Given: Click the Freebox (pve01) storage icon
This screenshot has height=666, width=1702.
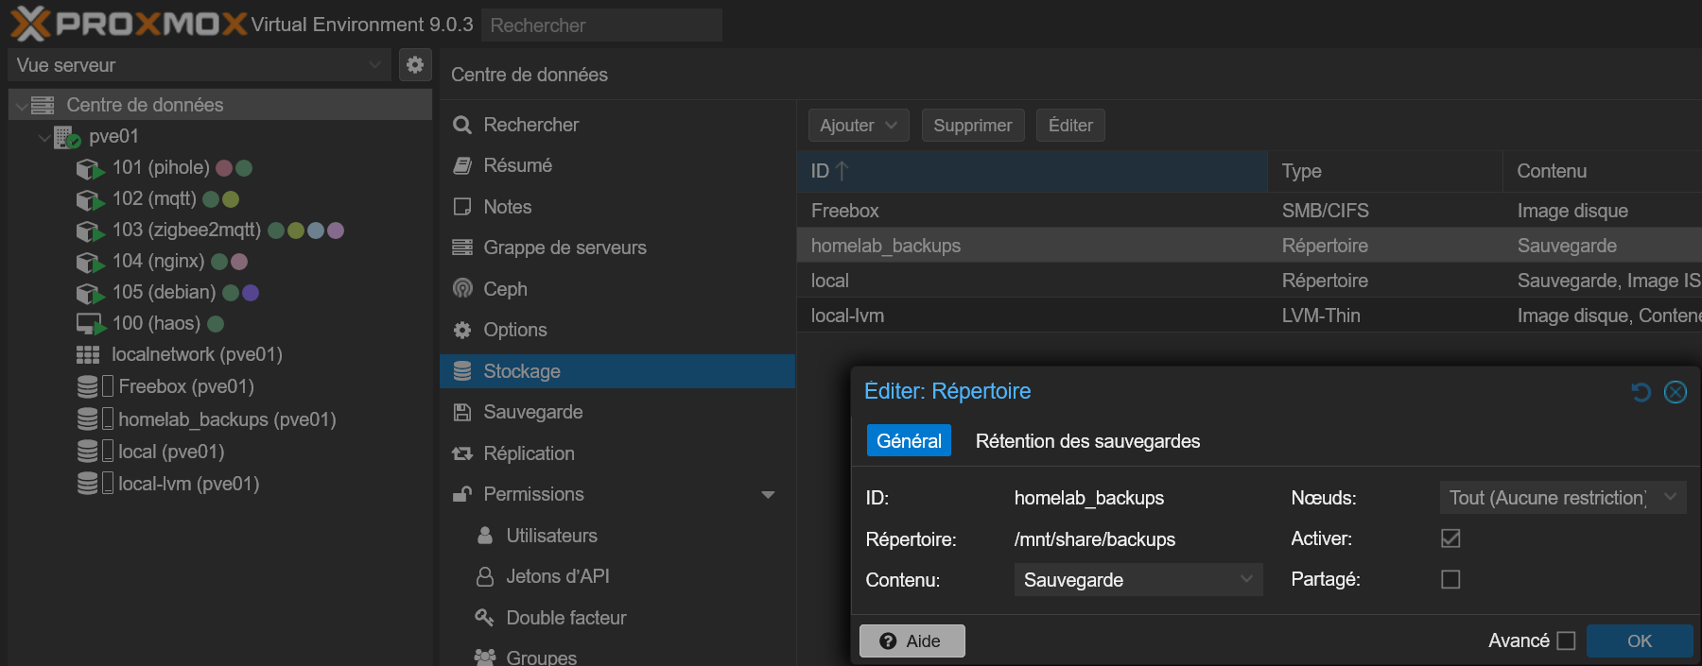Looking at the screenshot, I should click(x=88, y=387).
